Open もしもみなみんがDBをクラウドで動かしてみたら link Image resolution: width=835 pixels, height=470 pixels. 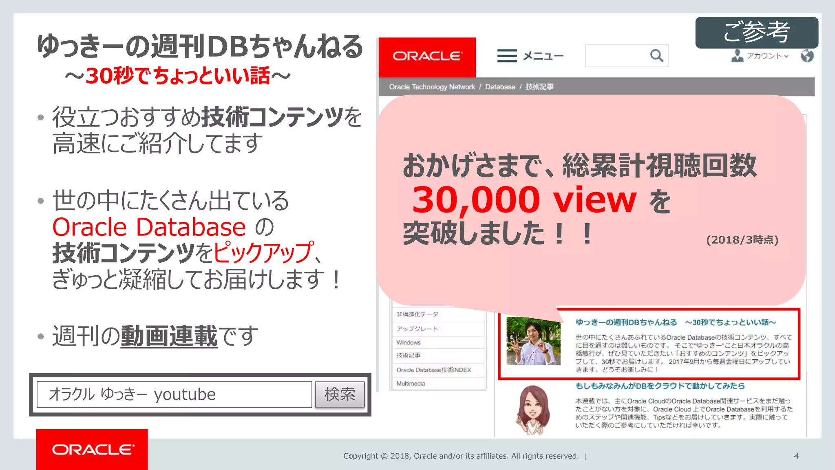(660, 386)
